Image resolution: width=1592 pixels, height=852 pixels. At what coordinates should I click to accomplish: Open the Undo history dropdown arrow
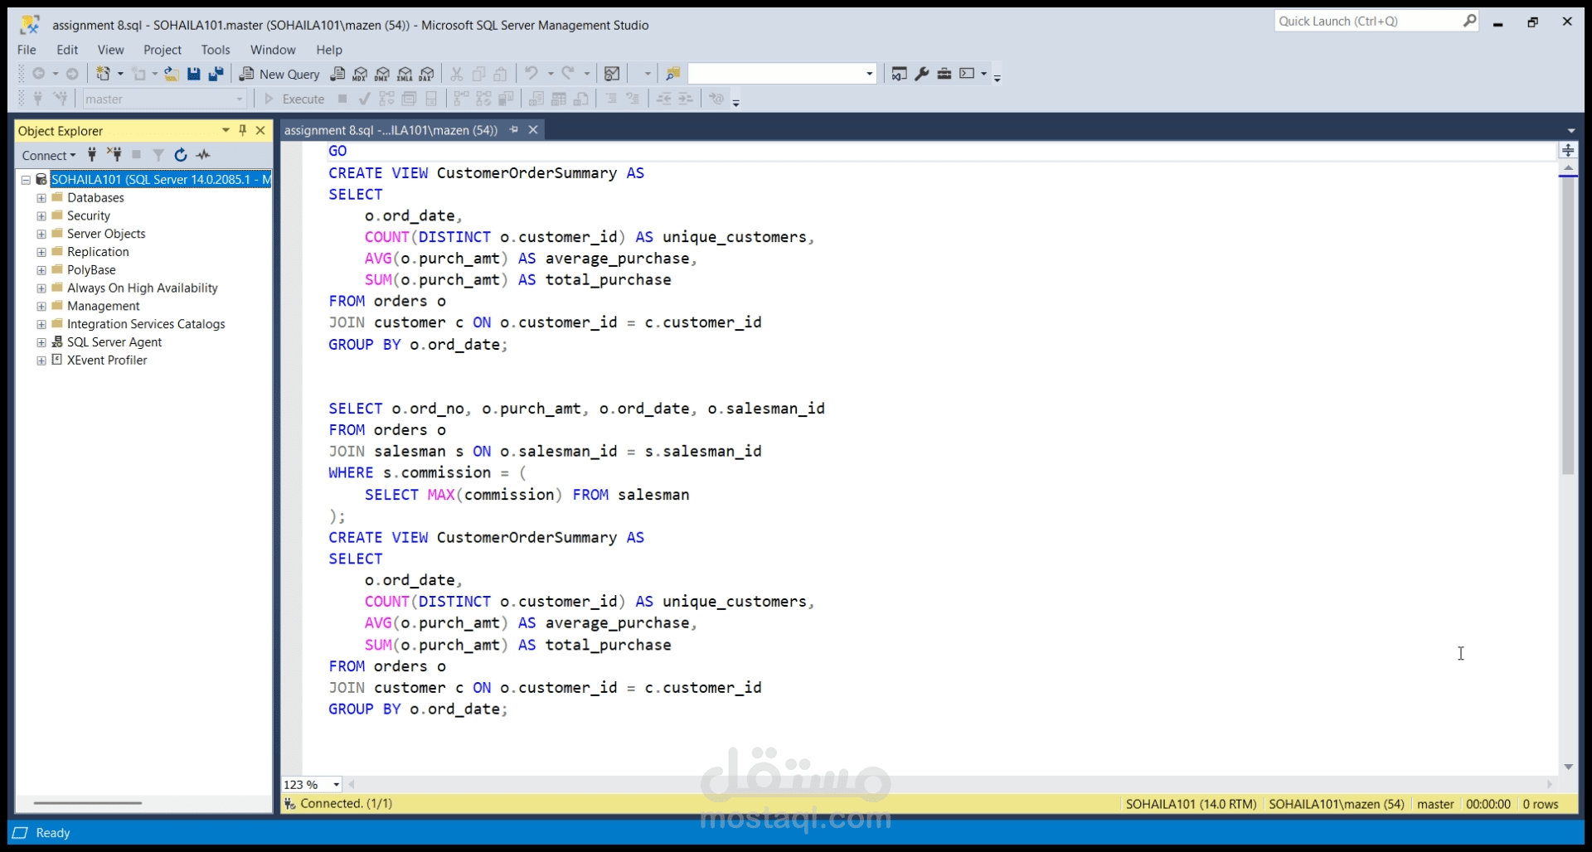(551, 74)
